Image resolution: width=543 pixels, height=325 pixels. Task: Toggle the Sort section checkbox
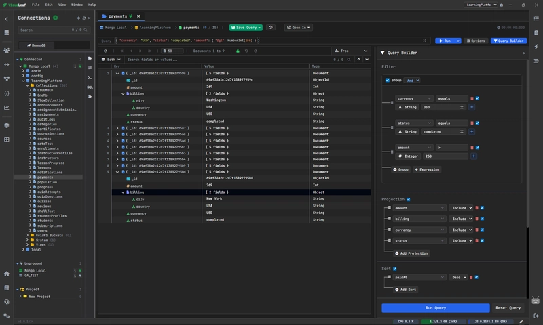(x=394, y=269)
